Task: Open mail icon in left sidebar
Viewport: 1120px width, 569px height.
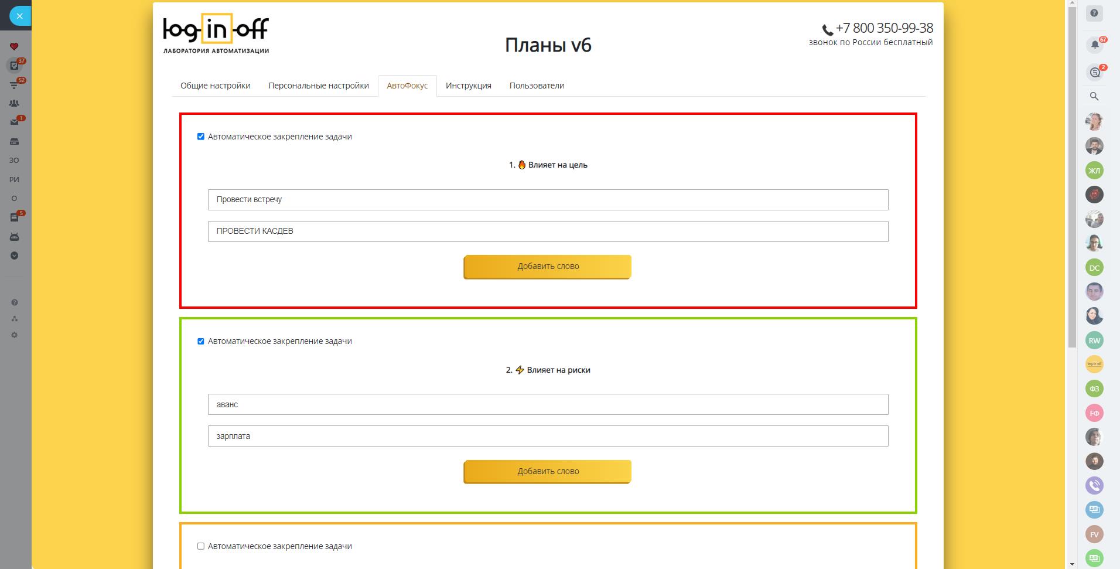Action: pos(15,122)
